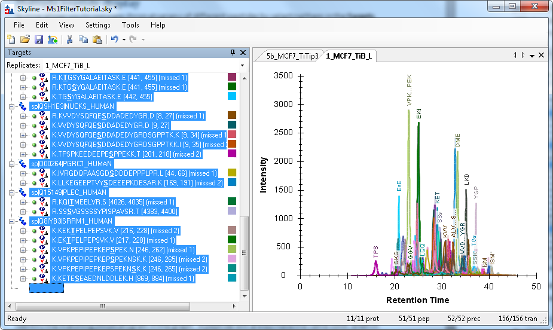Image resolution: width=553 pixels, height=330 pixels.
Task: Click the color swatch beside K.KETESEAEDNLDDLEK.H
Action: [x=231, y=278]
